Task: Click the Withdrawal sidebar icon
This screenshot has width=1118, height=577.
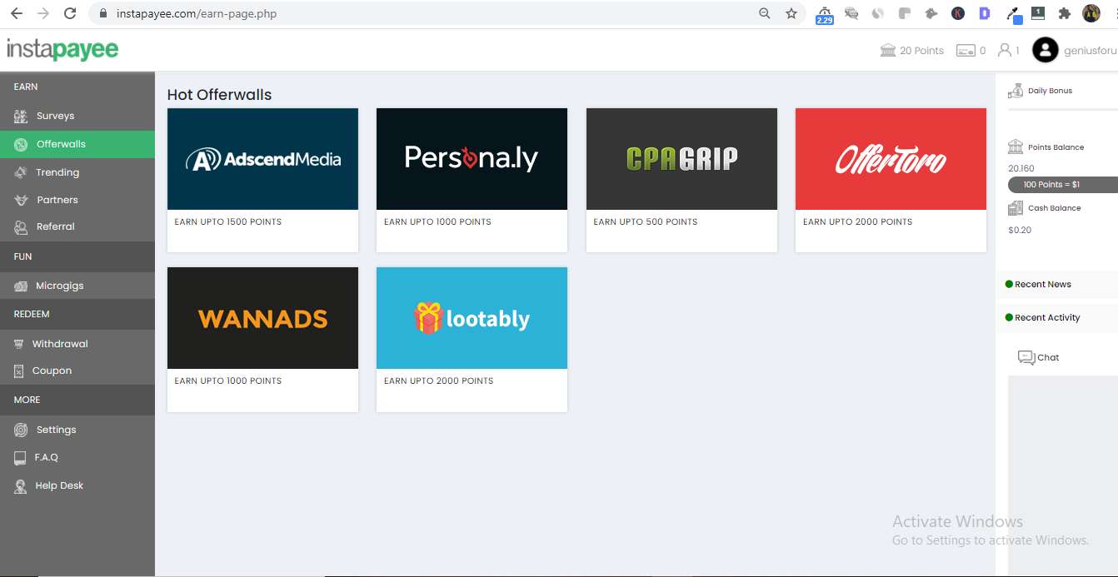Action: (x=18, y=344)
